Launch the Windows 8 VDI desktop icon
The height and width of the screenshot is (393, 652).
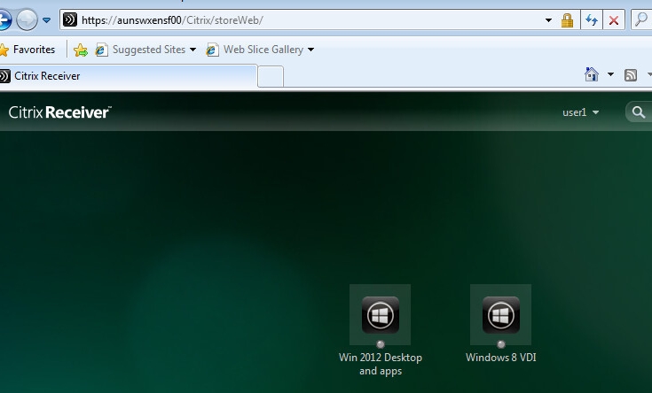tap(500, 314)
